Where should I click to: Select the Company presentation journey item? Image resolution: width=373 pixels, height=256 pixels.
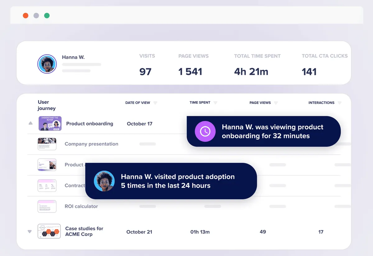click(91, 144)
